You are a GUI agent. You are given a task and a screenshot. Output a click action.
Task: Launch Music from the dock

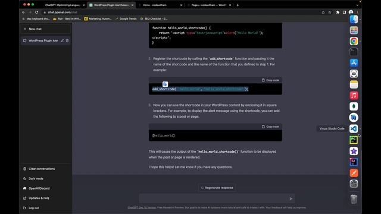click(x=354, y=95)
